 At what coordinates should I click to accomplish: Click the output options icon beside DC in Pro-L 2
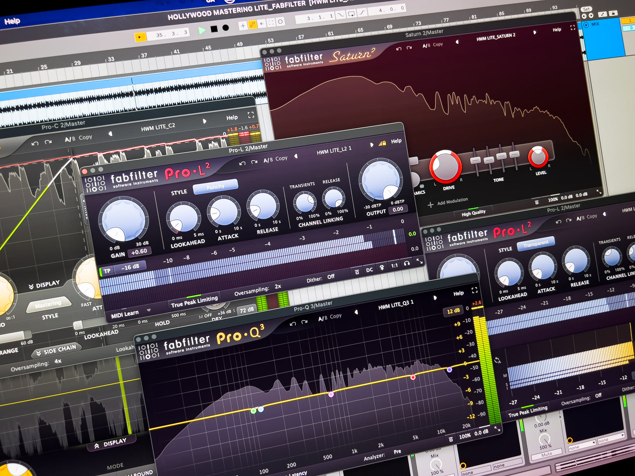click(x=357, y=272)
